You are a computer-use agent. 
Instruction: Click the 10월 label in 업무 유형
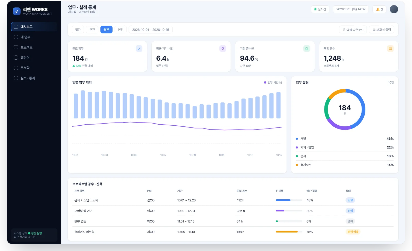391,82
